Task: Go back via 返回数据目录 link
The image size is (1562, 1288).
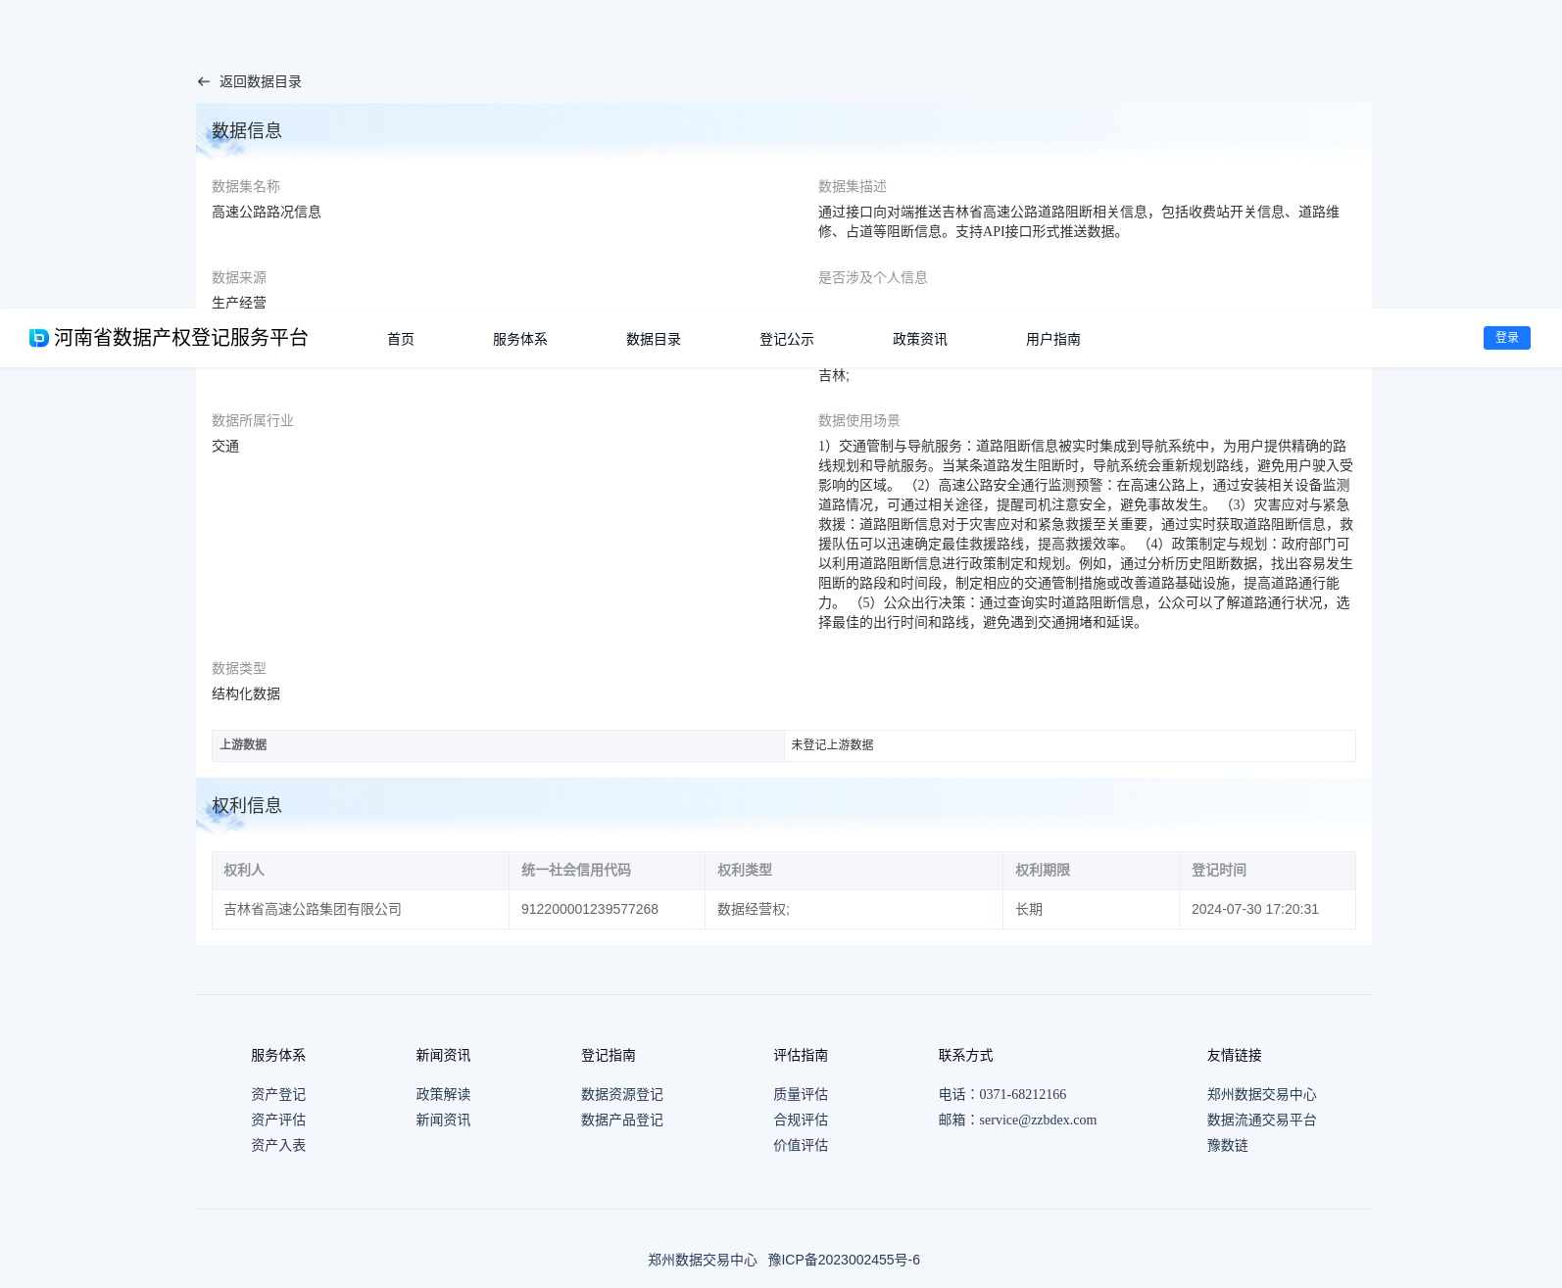Action: click(260, 82)
